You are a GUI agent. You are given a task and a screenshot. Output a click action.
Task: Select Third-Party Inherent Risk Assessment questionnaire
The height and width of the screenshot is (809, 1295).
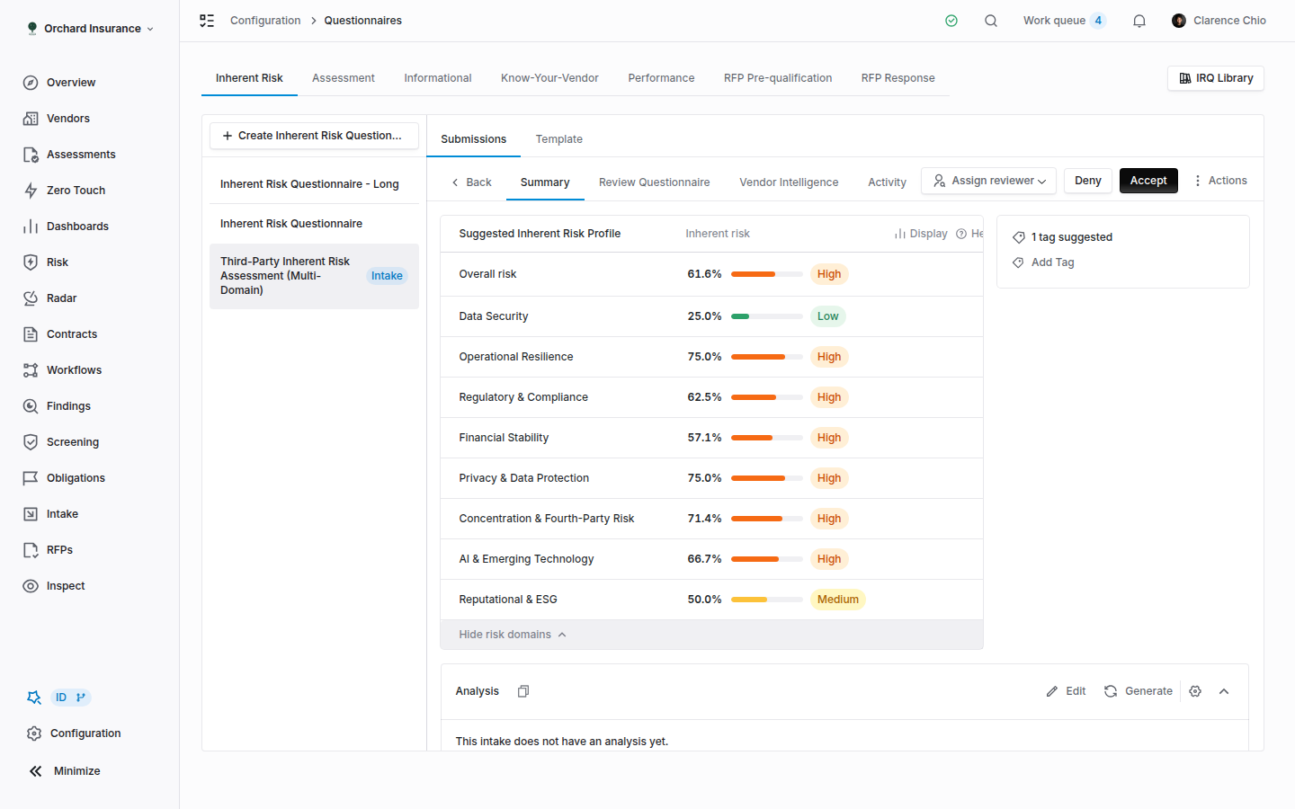click(x=314, y=276)
